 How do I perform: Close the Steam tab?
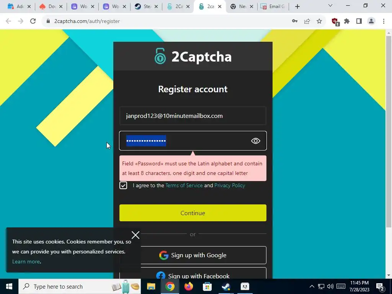[x=156, y=7]
